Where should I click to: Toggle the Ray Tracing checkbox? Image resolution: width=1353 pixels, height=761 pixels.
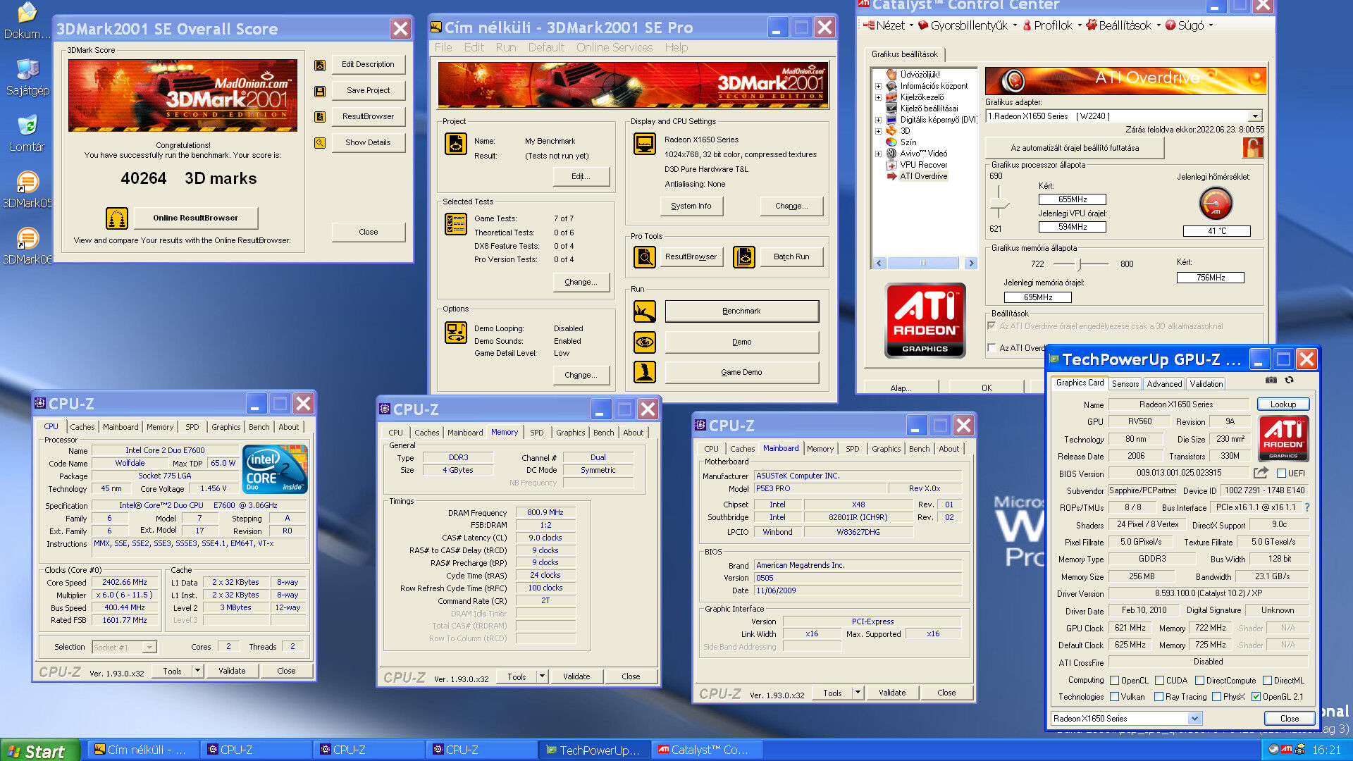[x=1159, y=697]
